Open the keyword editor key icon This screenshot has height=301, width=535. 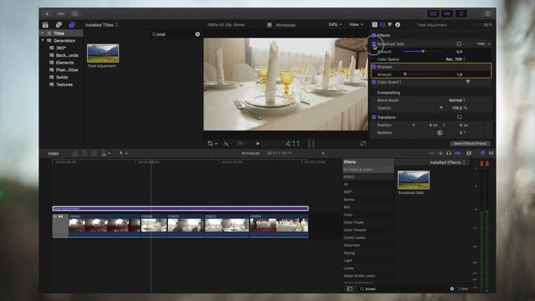[61, 13]
